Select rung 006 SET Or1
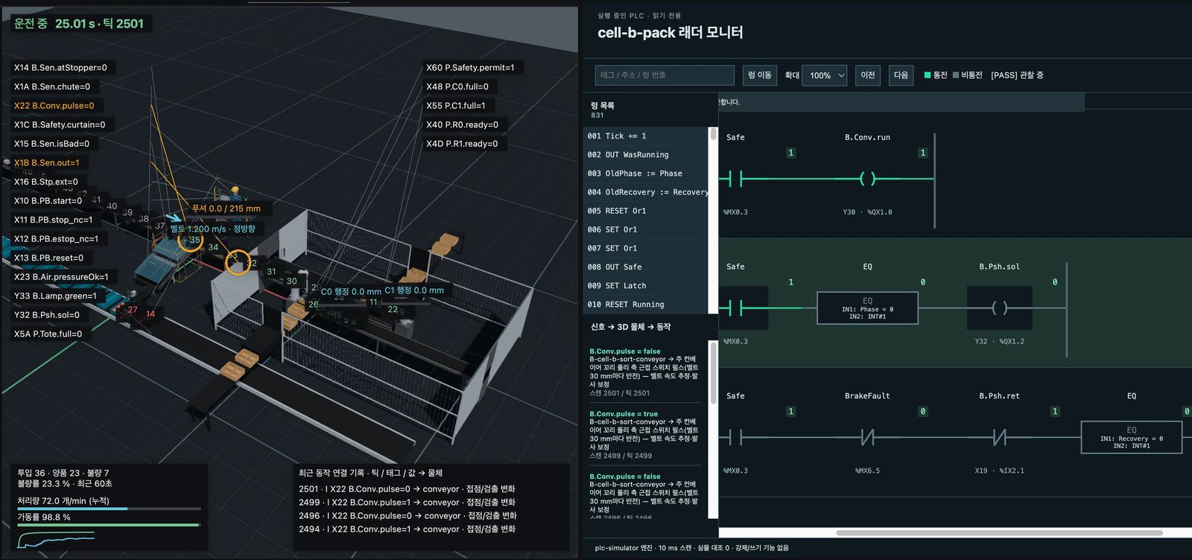Screen dimensions: 1192x560 645,229
